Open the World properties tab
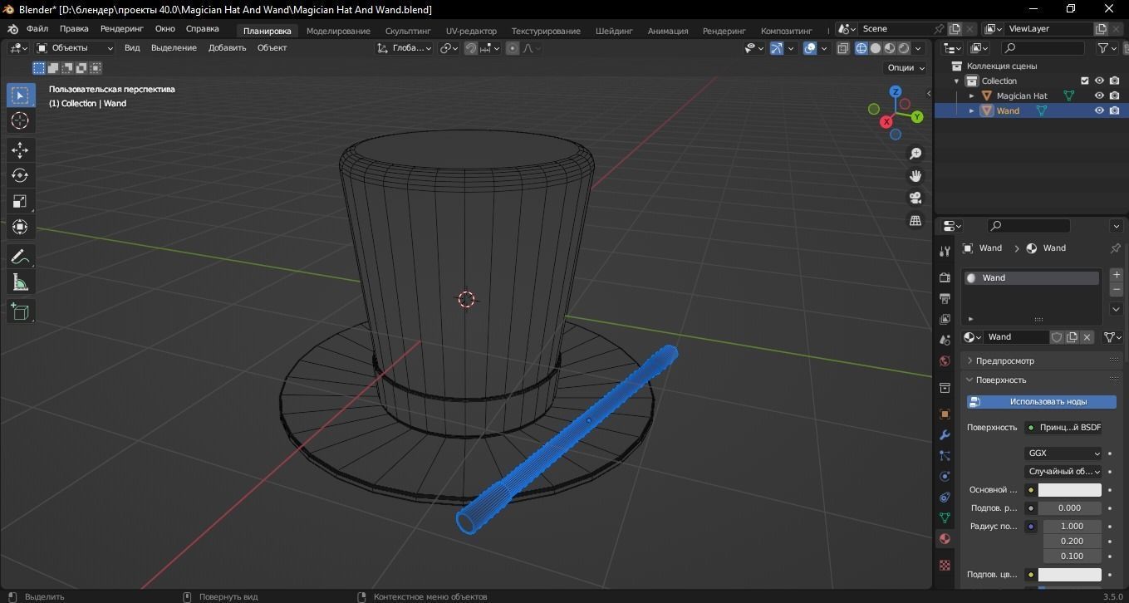The height and width of the screenshot is (603, 1129). tap(945, 361)
